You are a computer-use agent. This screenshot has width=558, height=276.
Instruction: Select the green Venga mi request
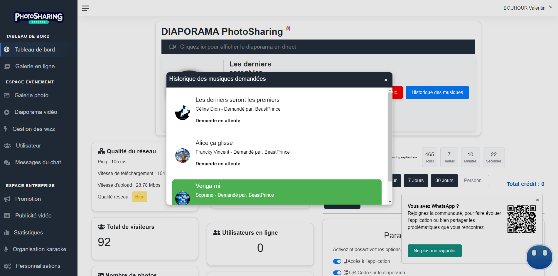(277, 192)
